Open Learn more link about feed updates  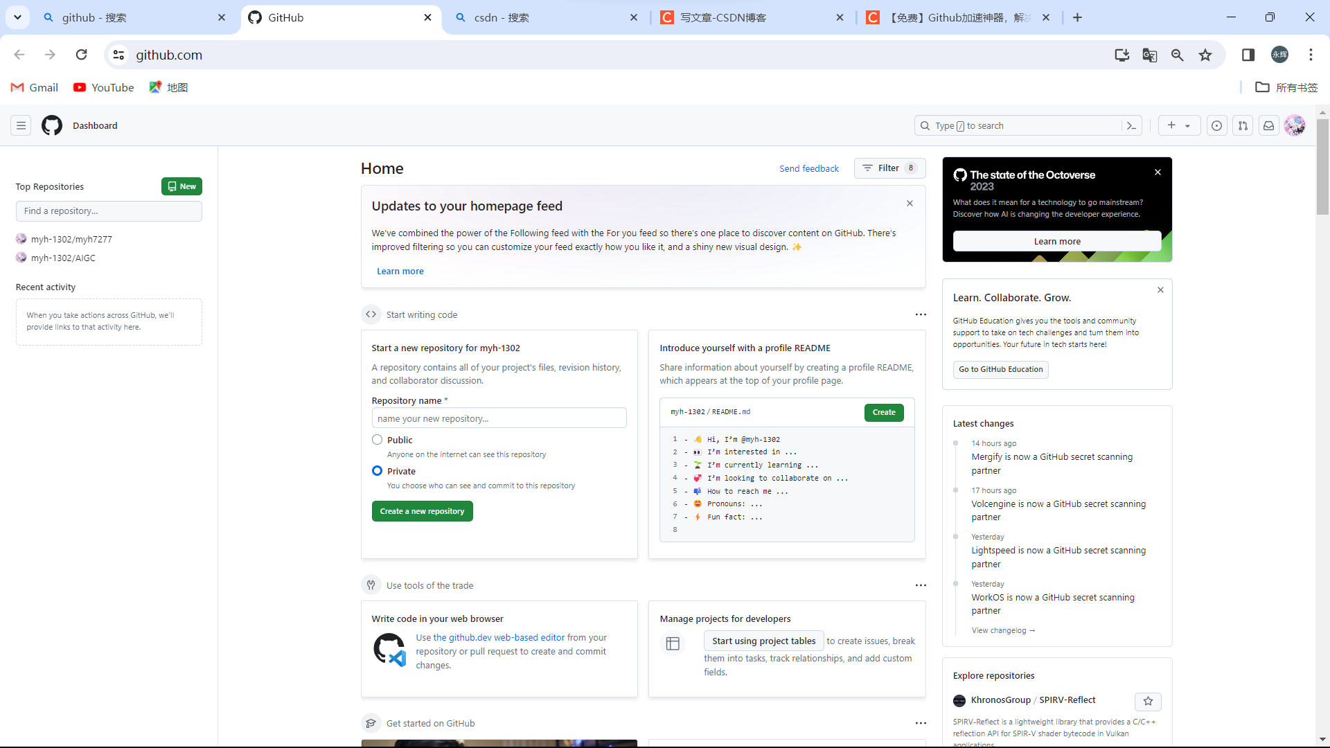tap(400, 271)
